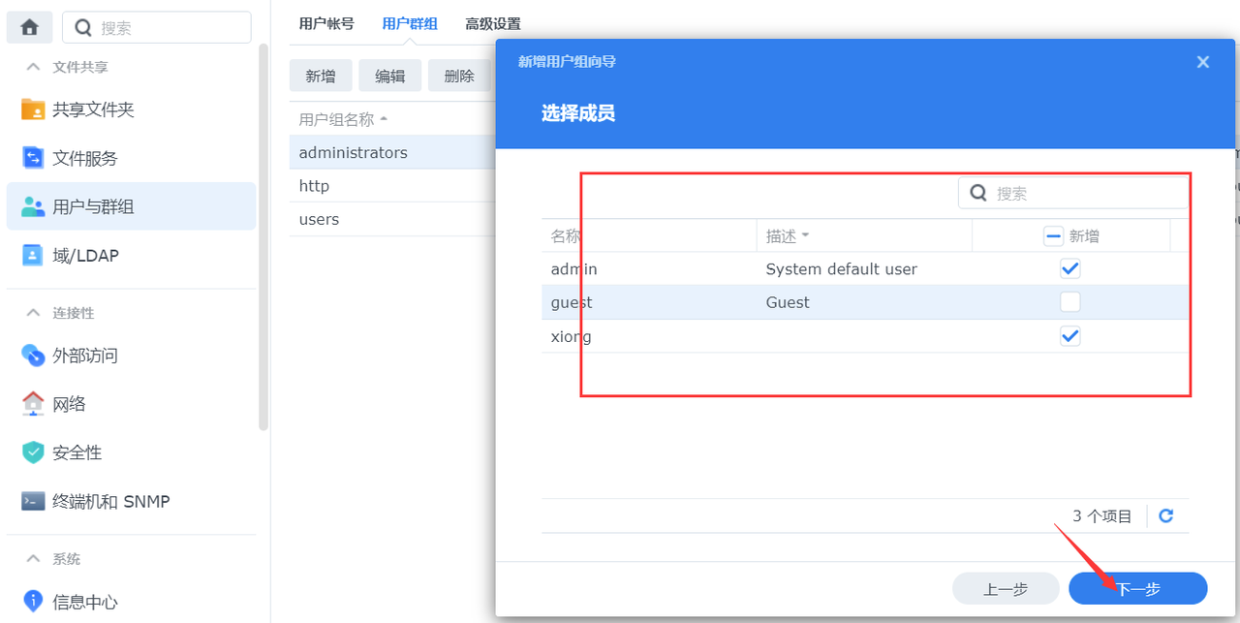Click the Edit (编辑) button
Screen dimensions: 1240x623
click(x=390, y=76)
